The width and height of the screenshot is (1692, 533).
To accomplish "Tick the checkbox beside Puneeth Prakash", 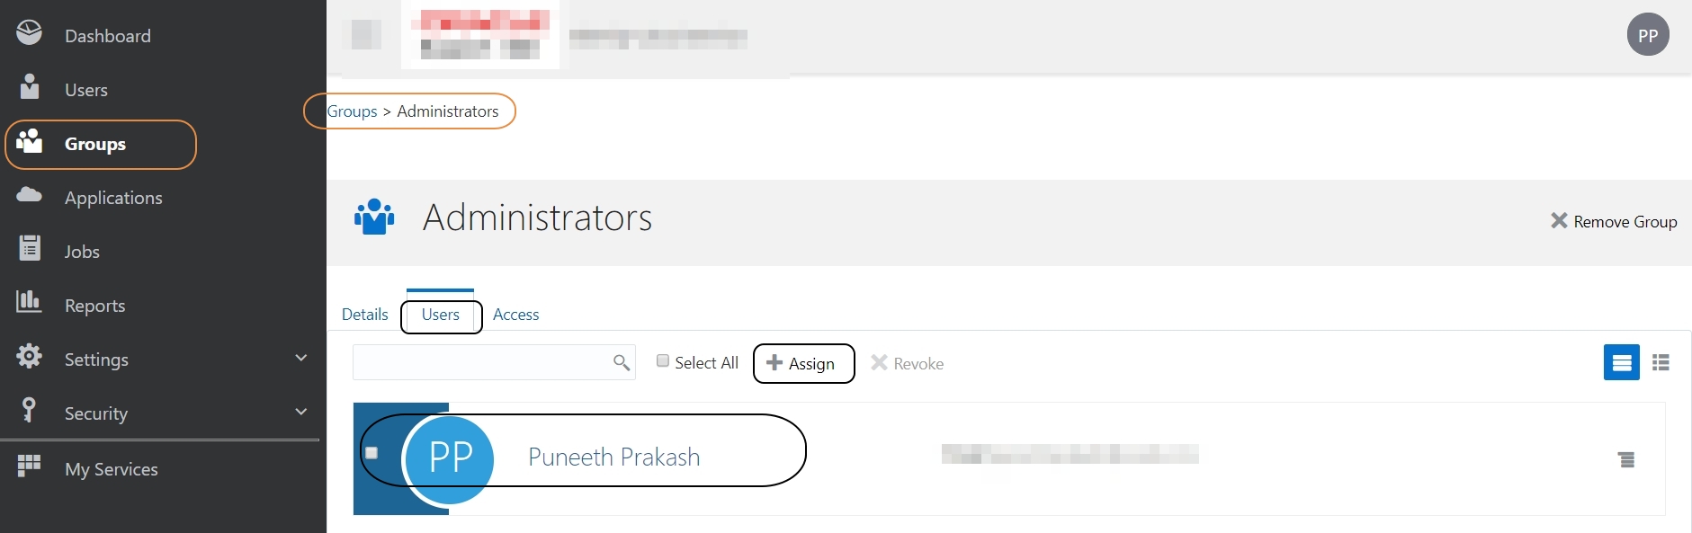I will pyautogui.click(x=372, y=453).
